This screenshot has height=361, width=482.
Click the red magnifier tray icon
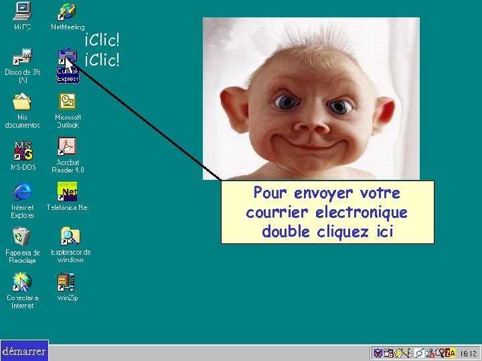click(440, 353)
